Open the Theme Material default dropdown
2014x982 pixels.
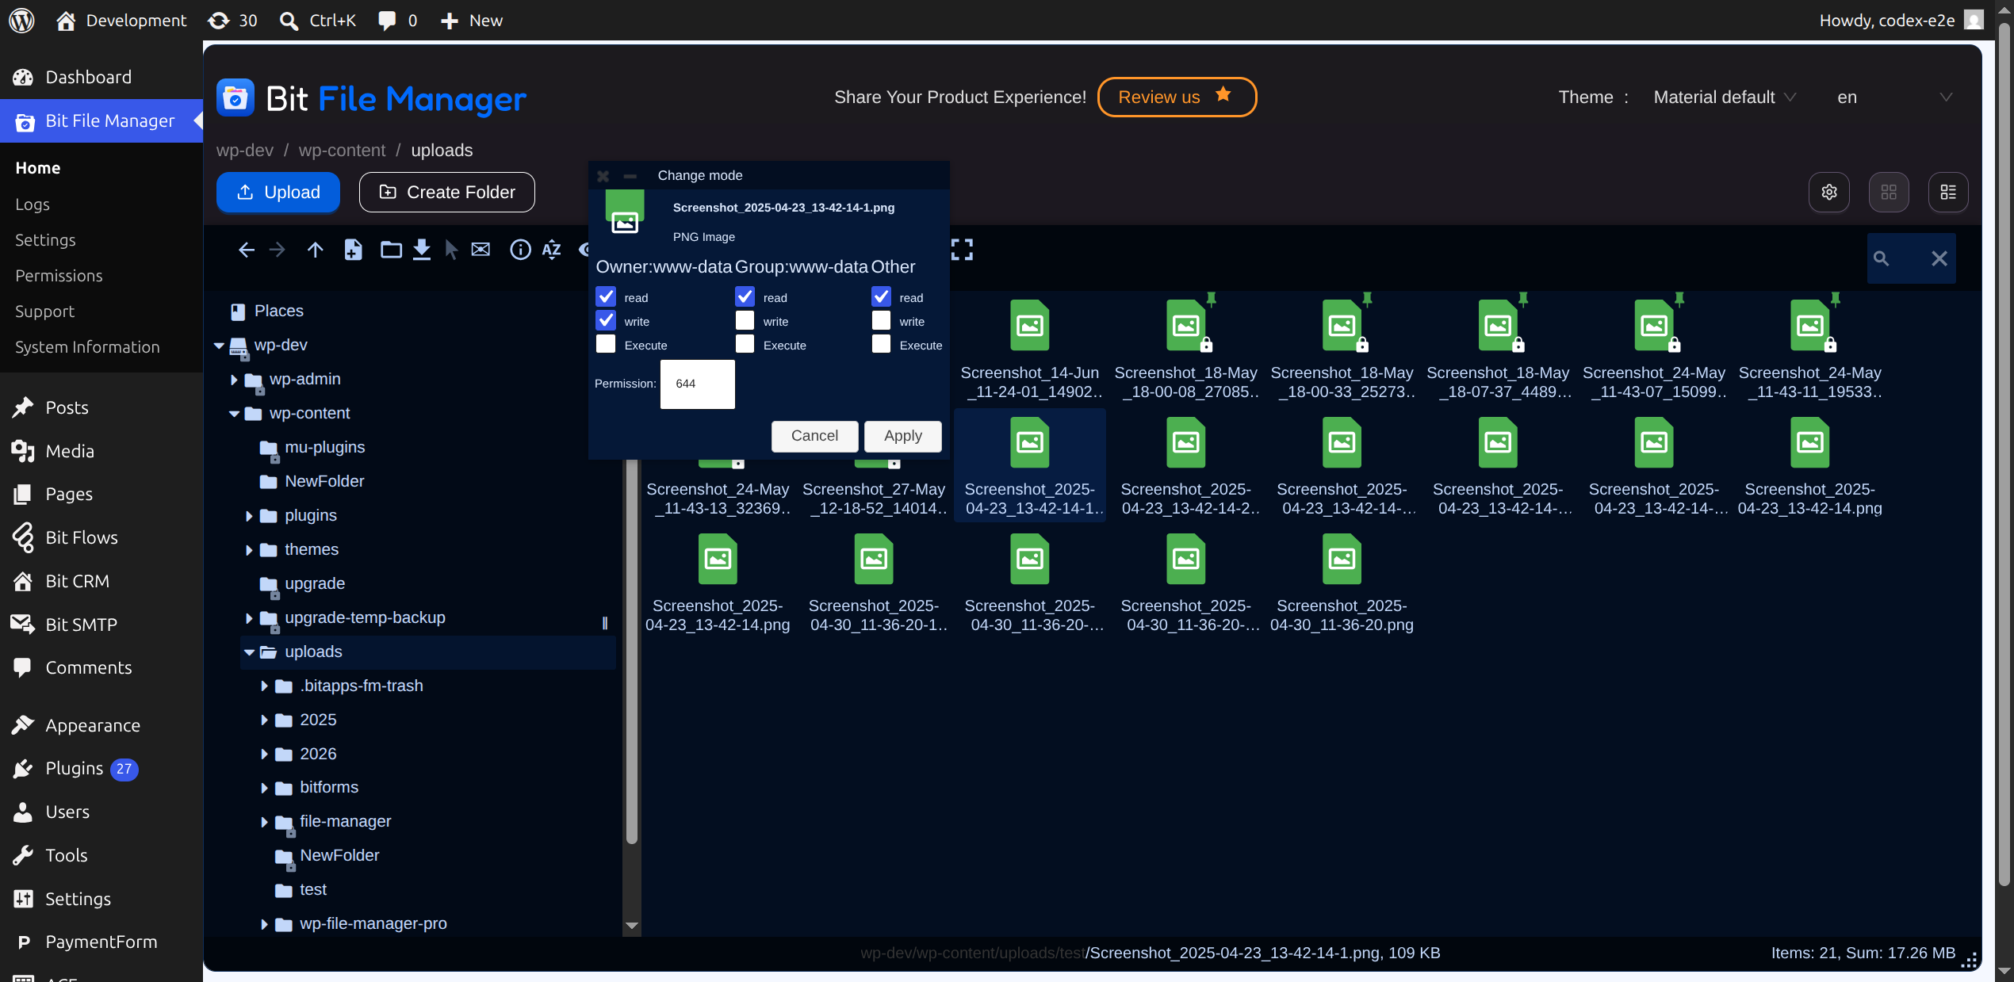coord(1725,97)
